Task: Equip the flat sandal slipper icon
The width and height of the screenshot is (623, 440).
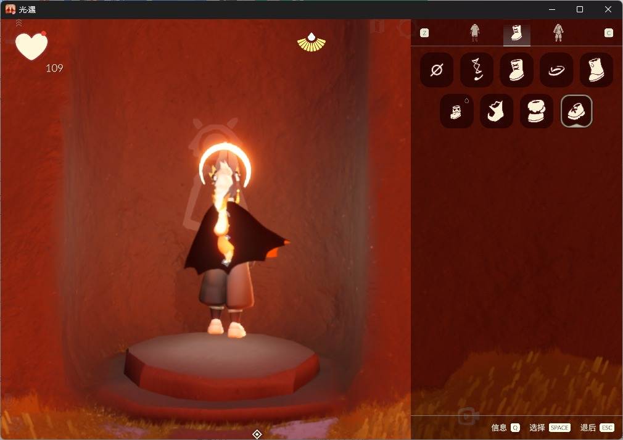Action: 556,70
